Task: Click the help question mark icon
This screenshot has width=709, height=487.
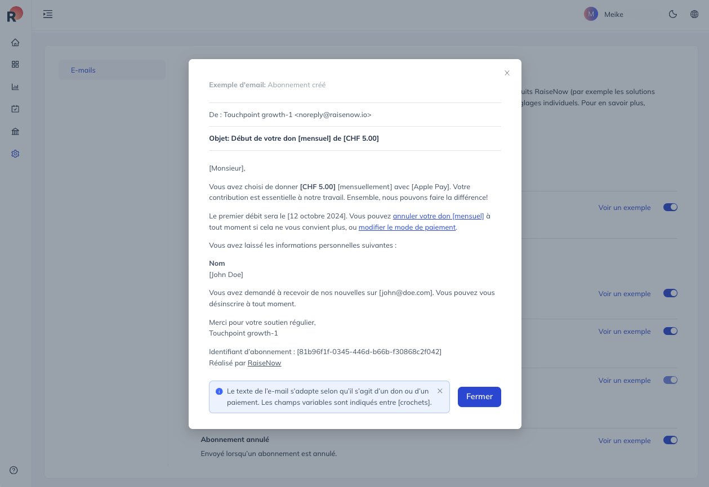Action: pos(14,470)
